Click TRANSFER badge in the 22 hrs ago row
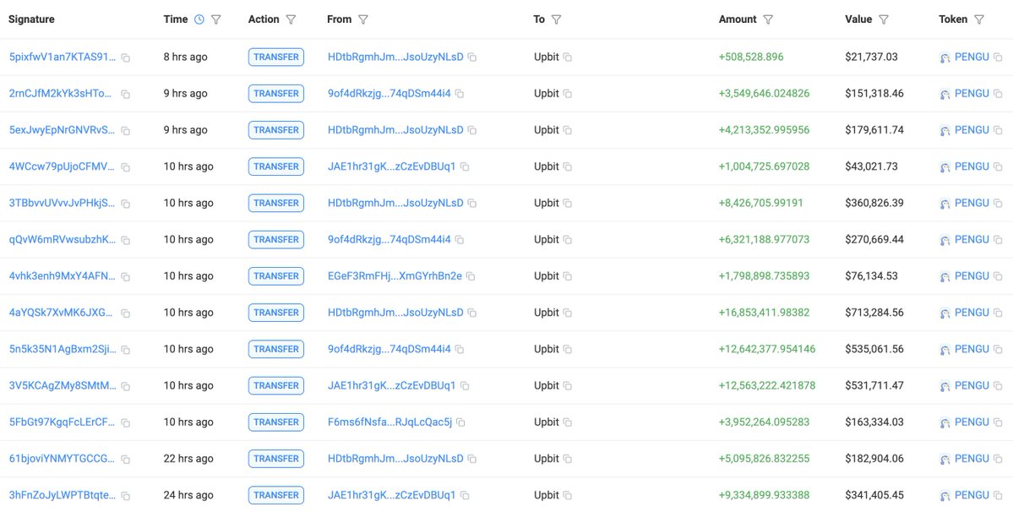1013x512 pixels. point(276,459)
